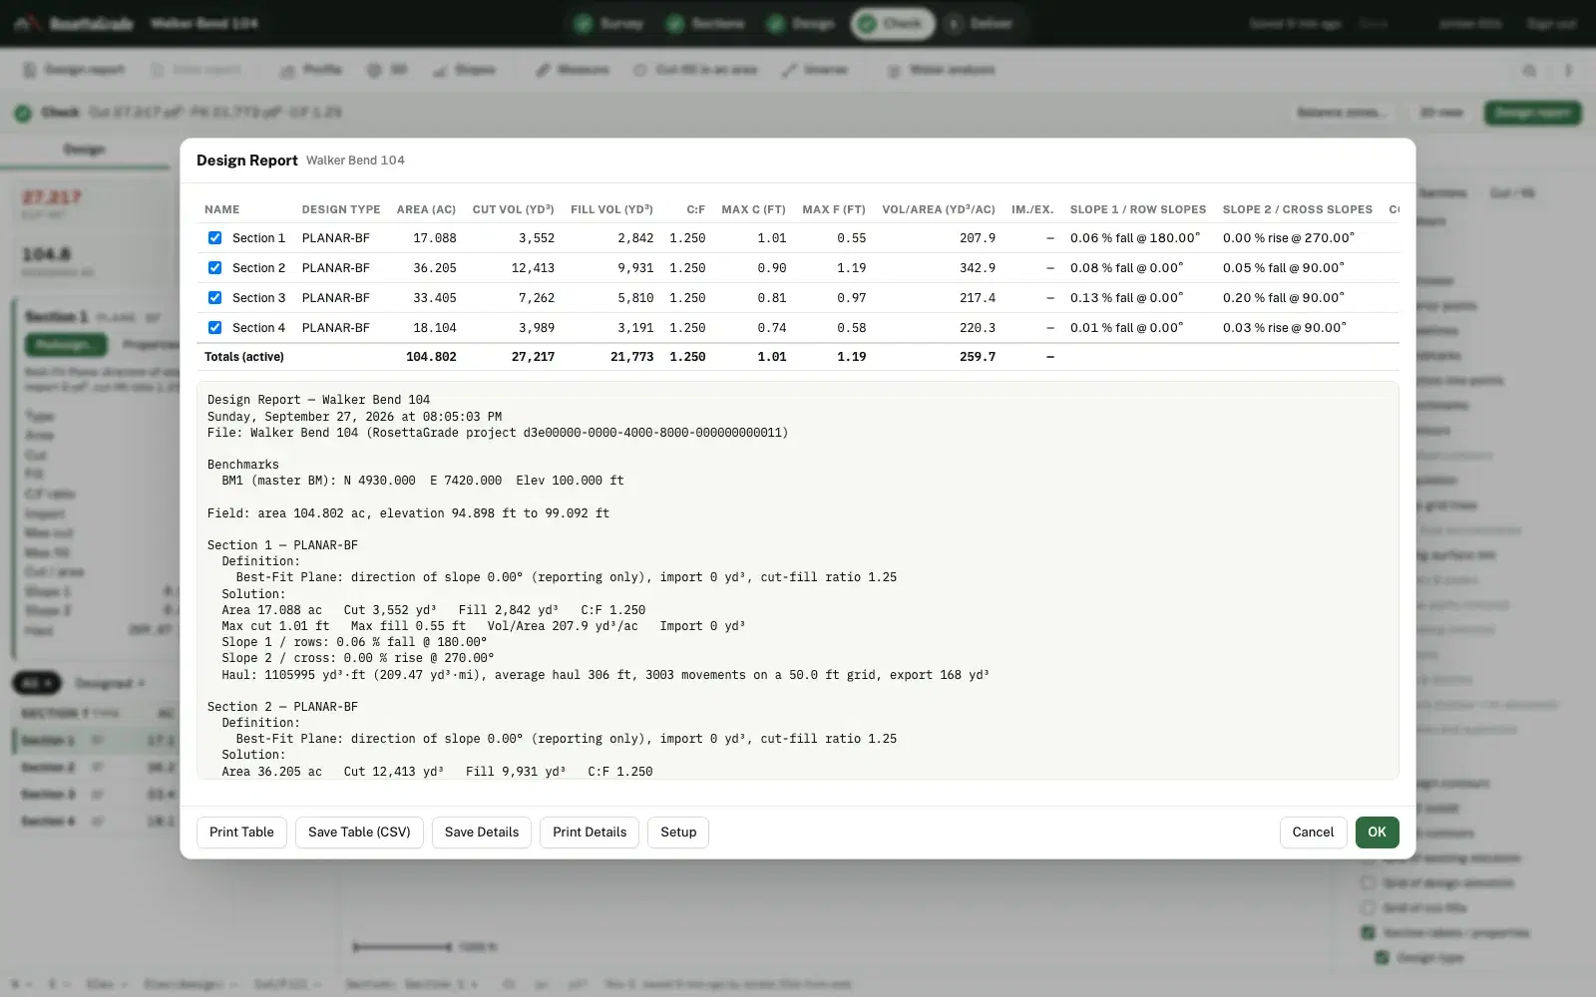The width and height of the screenshot is (1596, 997).
Task: Click the Slopes tool in background toolbar
Action: coord(465,70)
